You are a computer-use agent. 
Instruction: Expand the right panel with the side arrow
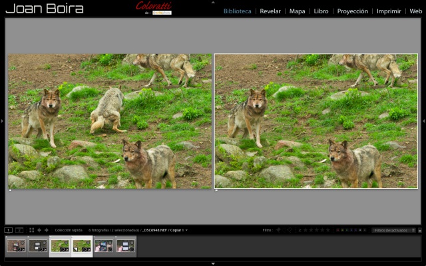coord(424,121)
